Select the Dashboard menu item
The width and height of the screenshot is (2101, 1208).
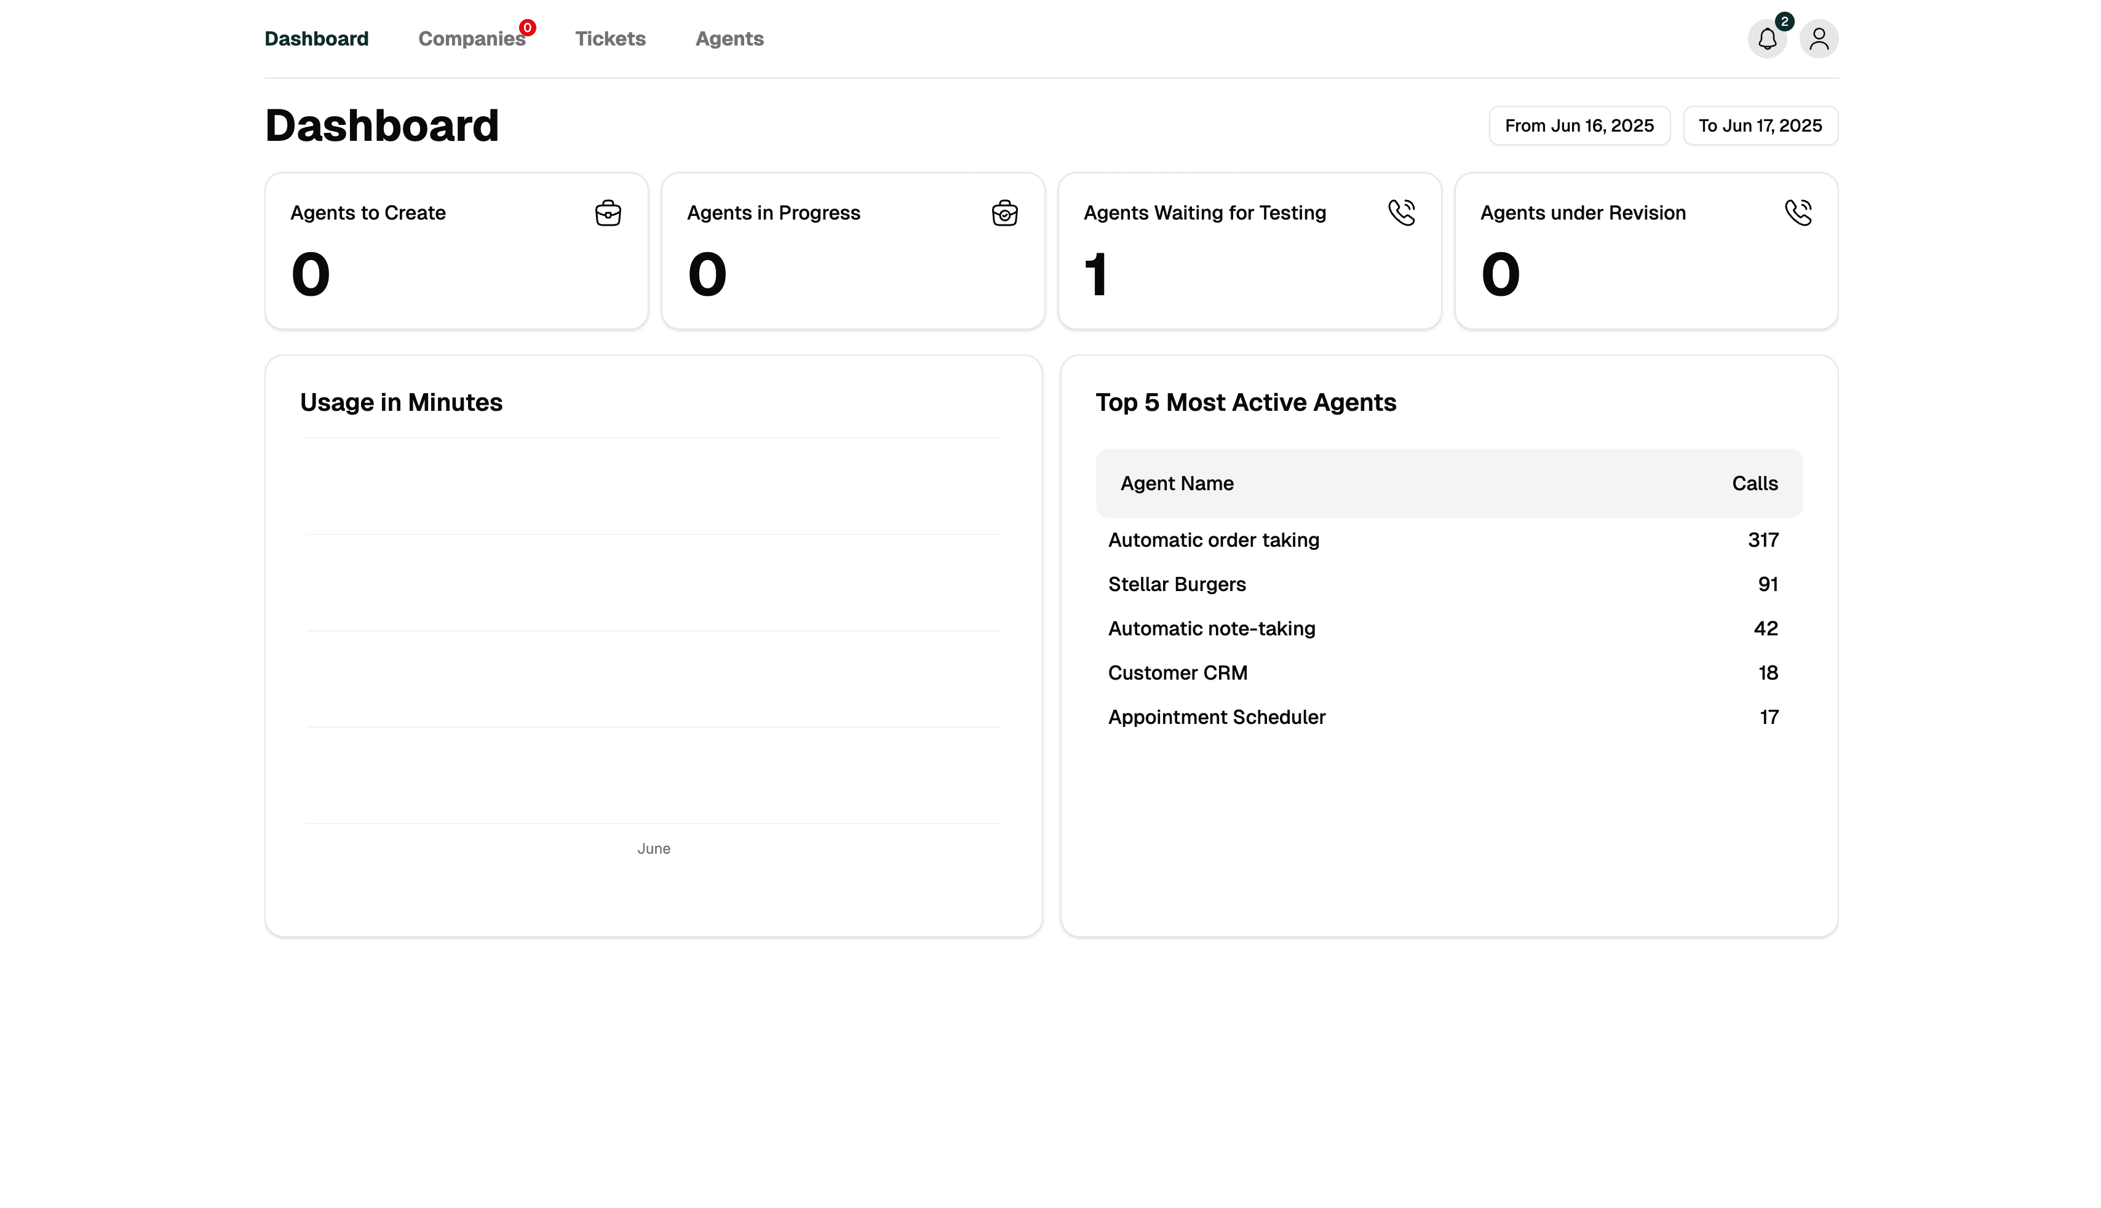point(316,38)
